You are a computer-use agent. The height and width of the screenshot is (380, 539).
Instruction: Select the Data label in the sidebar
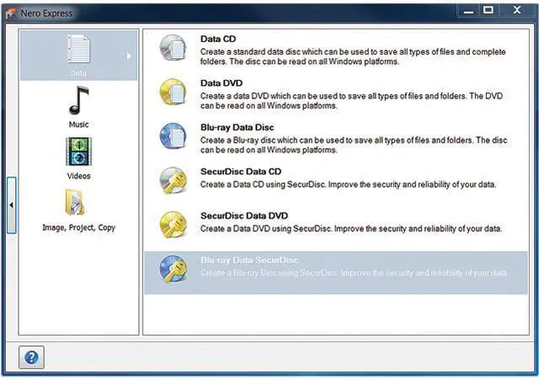pos(78,73)
